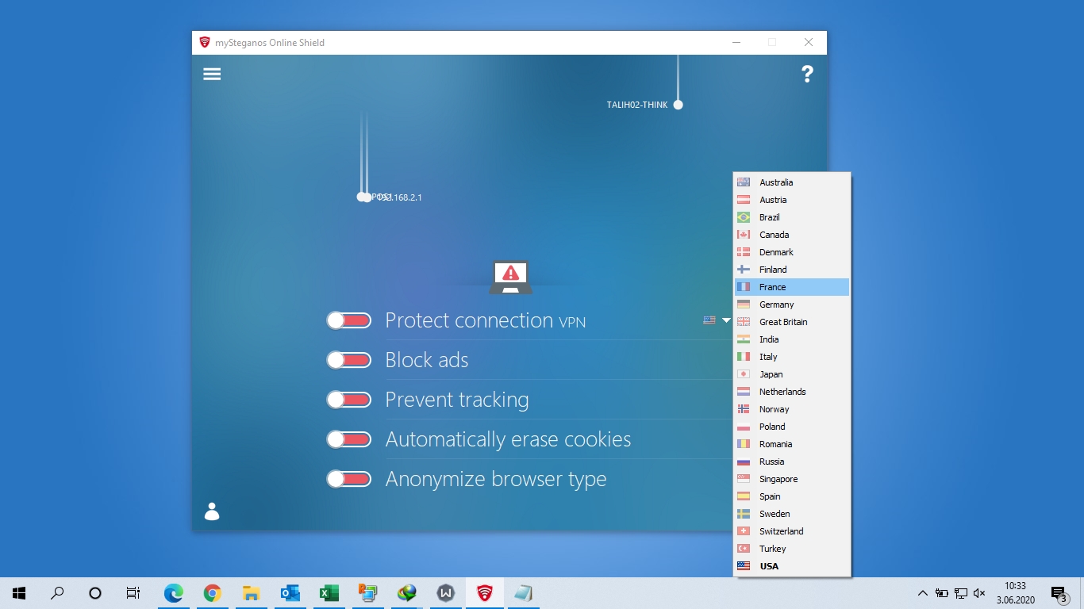Open Outlook from the taskbar
The width and height of the screenshot is (1084, 609).
click(x=290, y=593)
